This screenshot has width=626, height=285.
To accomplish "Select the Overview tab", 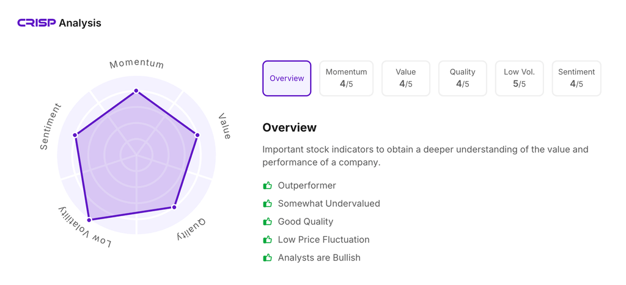I will 287,78.
